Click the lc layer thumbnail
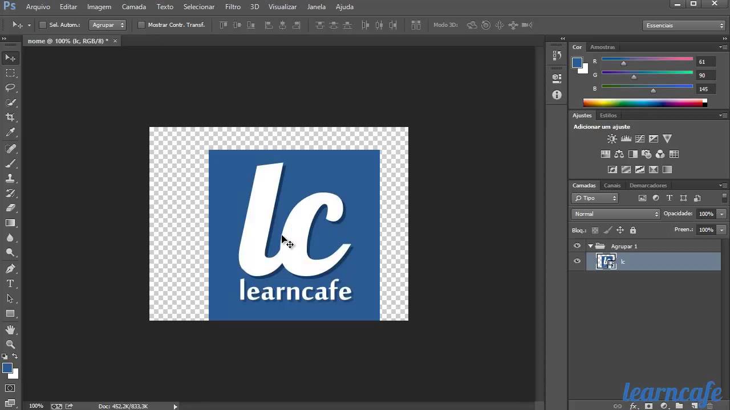Image resolution: width=730 pixels, height=410 pixels. (x=606, y=261)
